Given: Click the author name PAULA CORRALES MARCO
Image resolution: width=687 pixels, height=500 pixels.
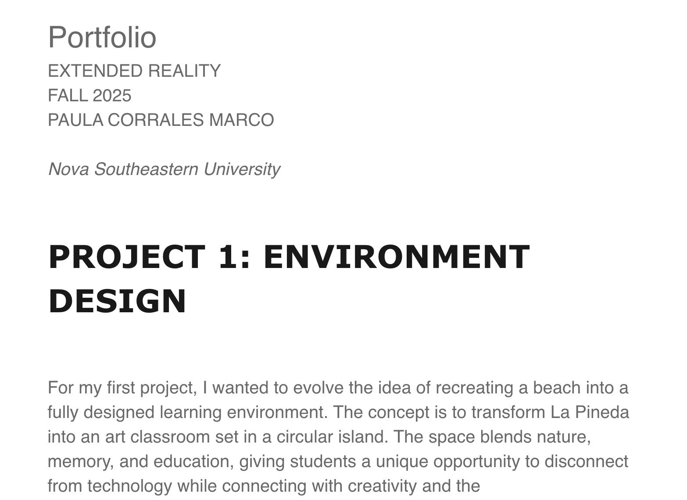Looking at the screenshot, I should (161, 120).
